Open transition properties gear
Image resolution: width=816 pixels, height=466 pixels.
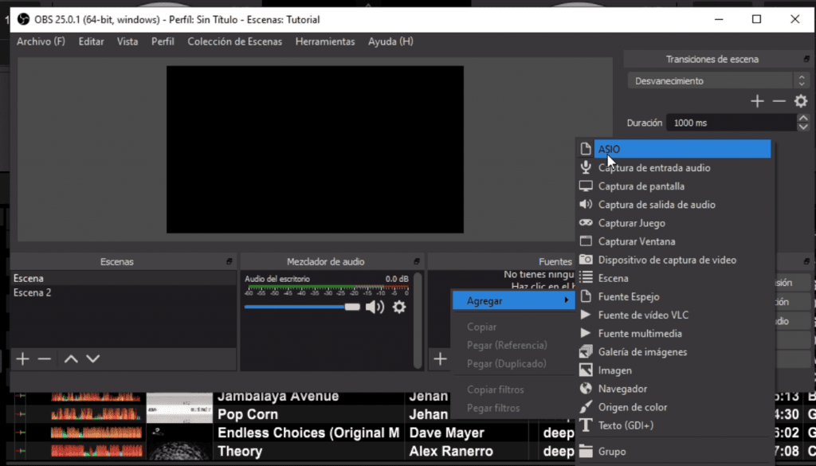point(801,101)
